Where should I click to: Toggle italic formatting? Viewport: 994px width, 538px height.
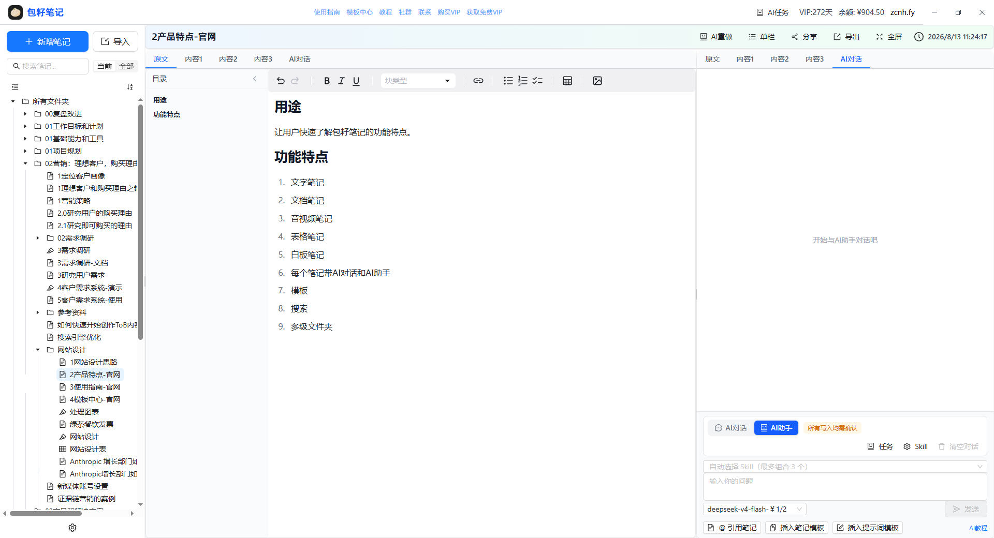(x=341, y=81)
